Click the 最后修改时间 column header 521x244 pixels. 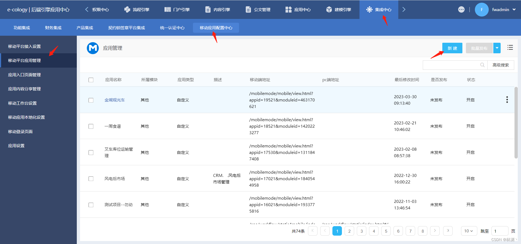[407, 80]
